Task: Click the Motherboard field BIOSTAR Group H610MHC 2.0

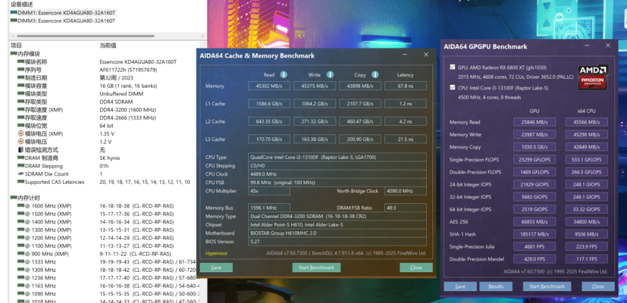Action: point(337,233)
